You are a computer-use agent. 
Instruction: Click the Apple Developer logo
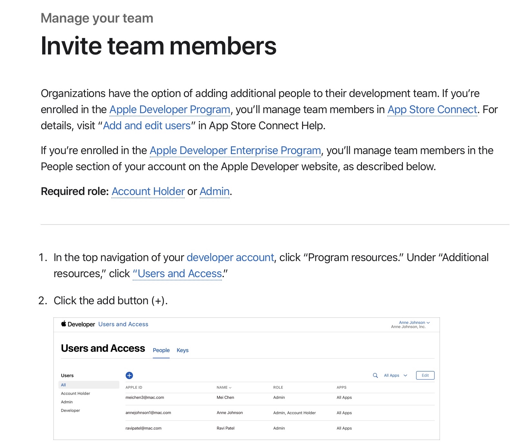click(x=78, y=324)
